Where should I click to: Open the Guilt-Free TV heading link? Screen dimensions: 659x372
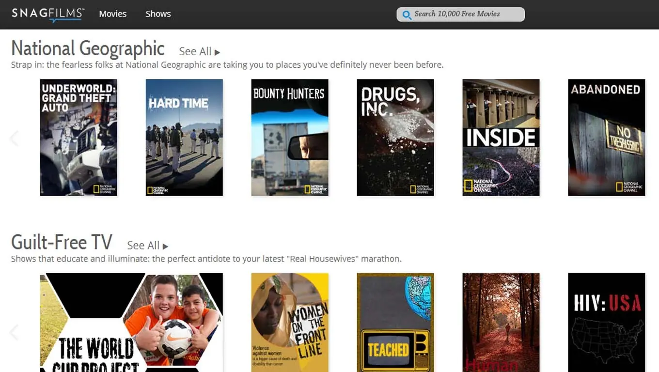(62, 242)
